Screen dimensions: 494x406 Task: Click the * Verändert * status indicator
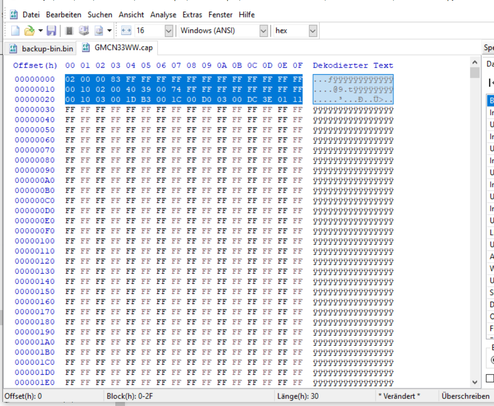[x=399, y=396]
